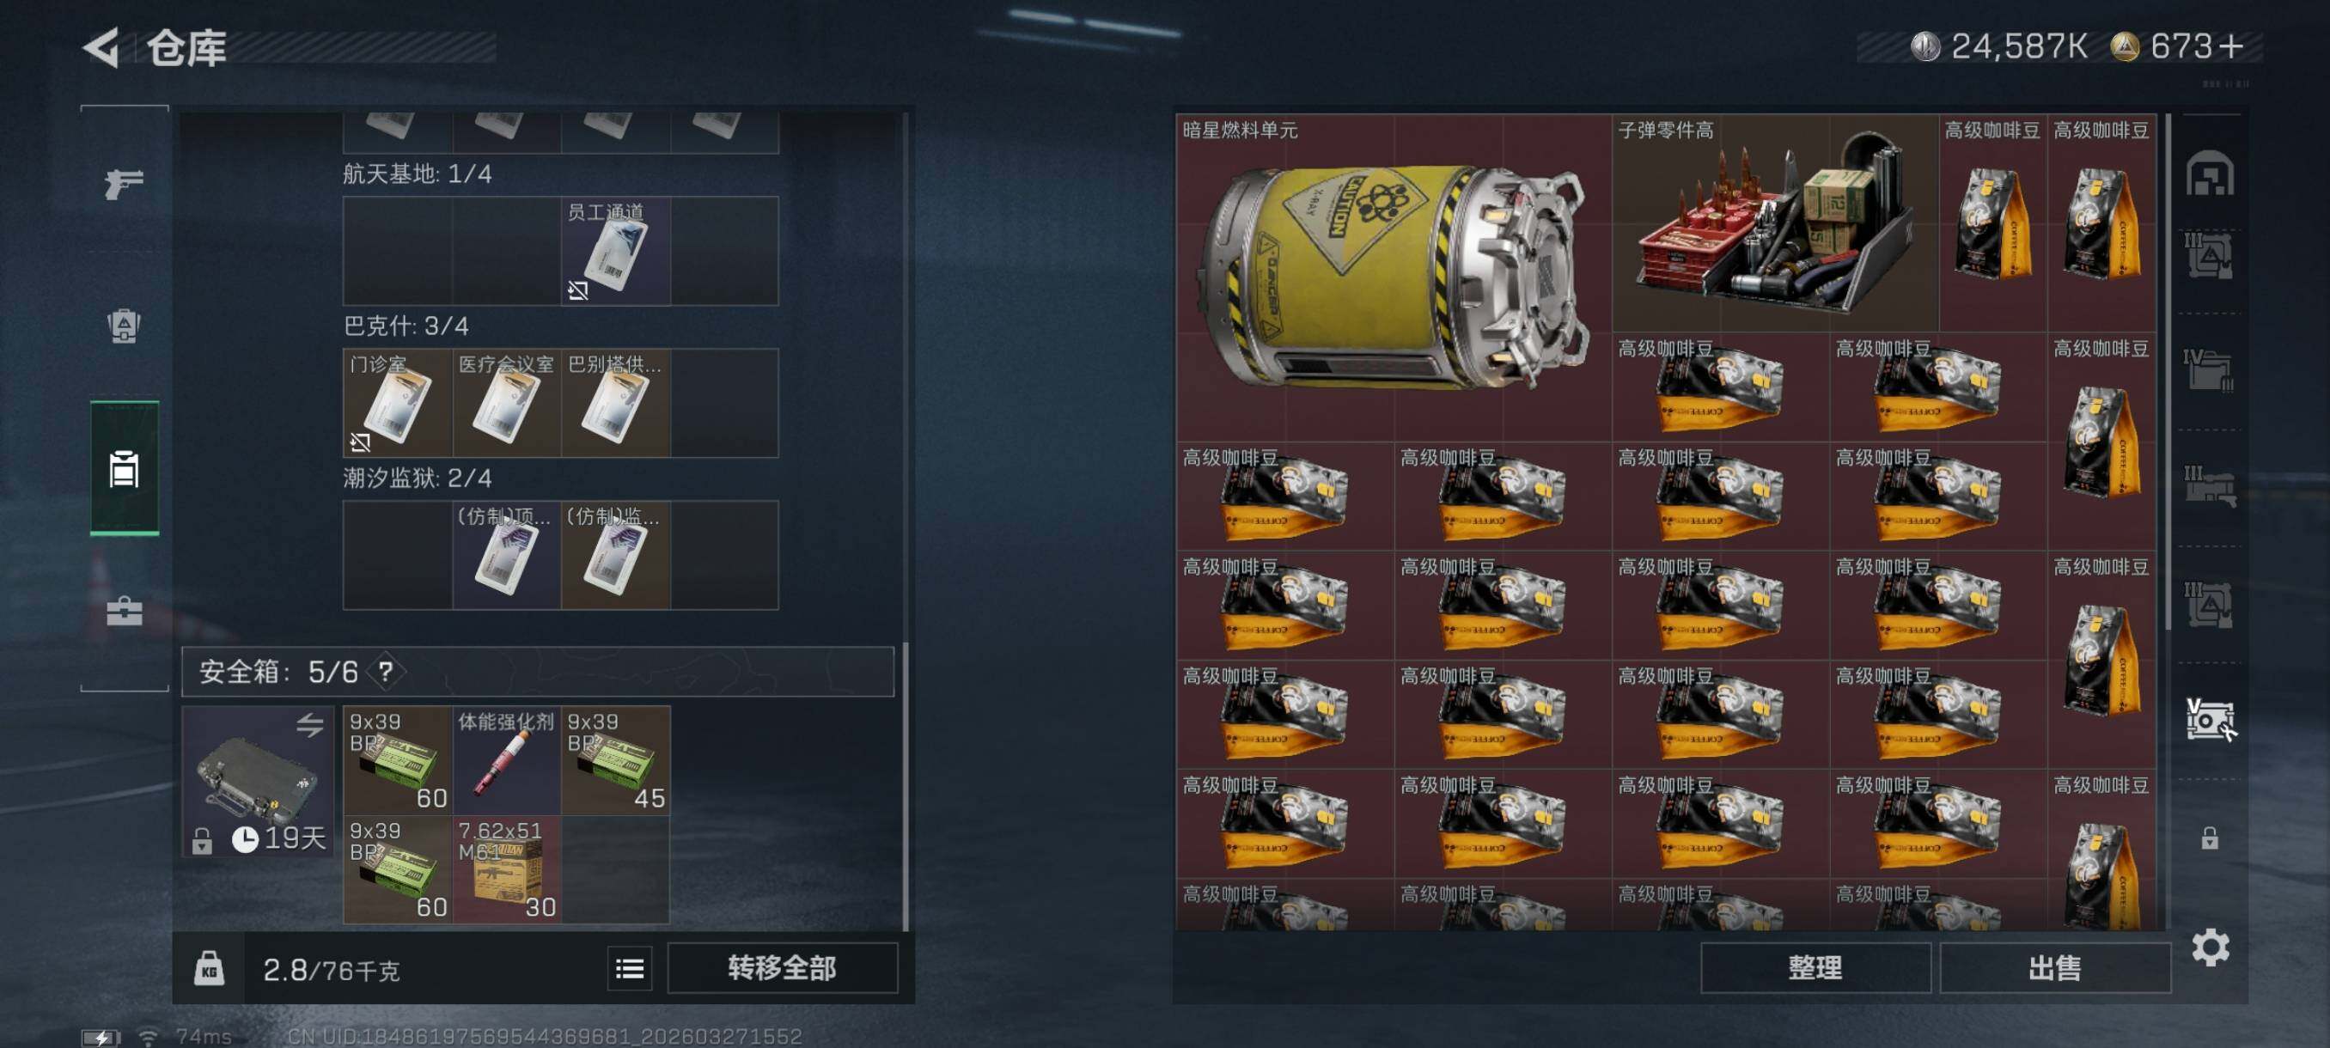This screenshot has height=1048, width=2330.
Task: Click the safe box help question mark
Action: [387, 672]
